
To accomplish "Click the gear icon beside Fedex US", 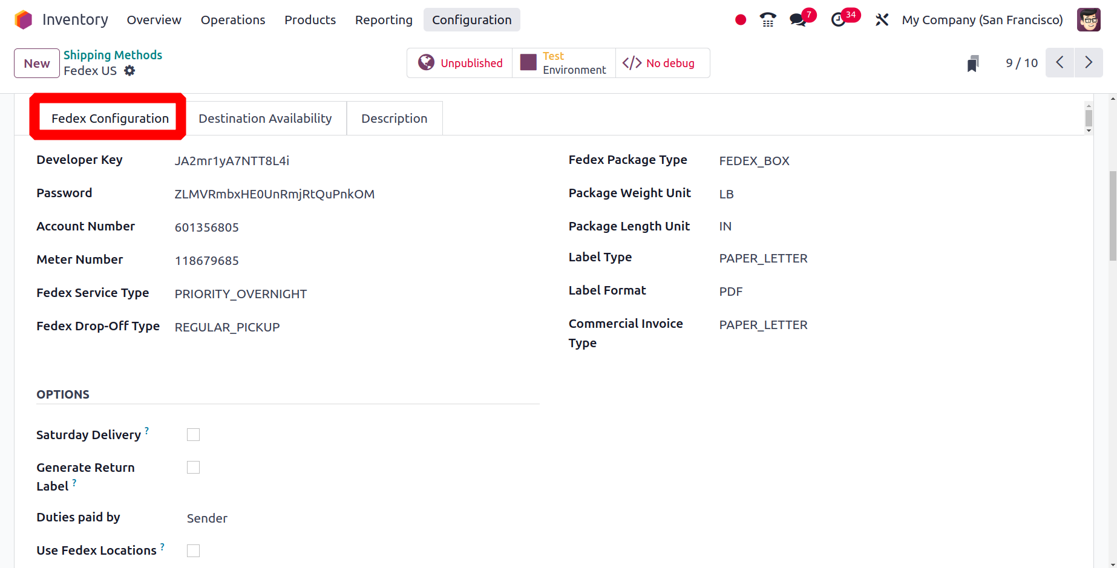I will (x=129, y=71).
